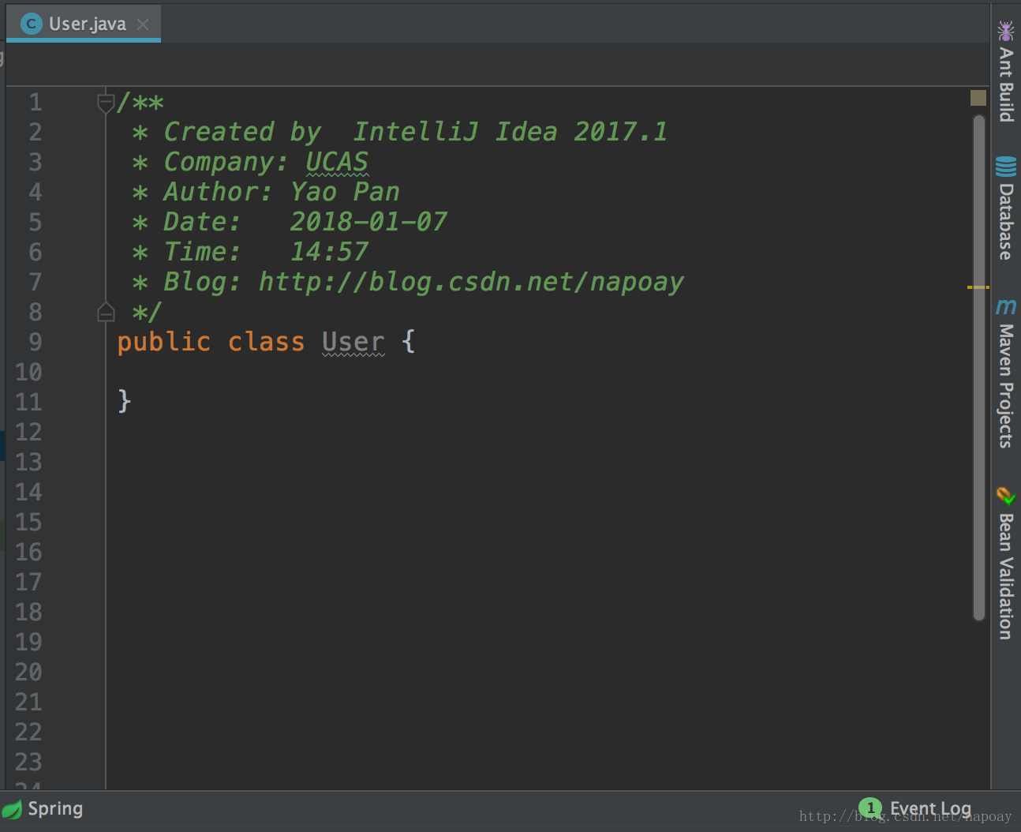This screenshot has width=1021, height=832.
Task: Click line number 23 in gutter
Action: (x=28, y=762)
